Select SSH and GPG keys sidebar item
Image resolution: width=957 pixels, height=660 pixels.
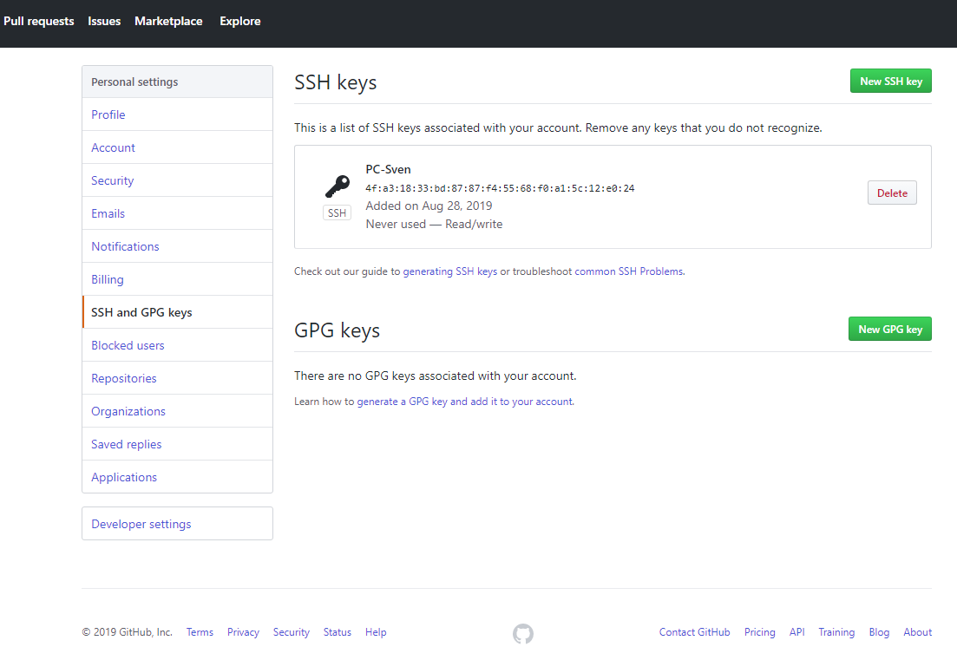pos(178,312)
